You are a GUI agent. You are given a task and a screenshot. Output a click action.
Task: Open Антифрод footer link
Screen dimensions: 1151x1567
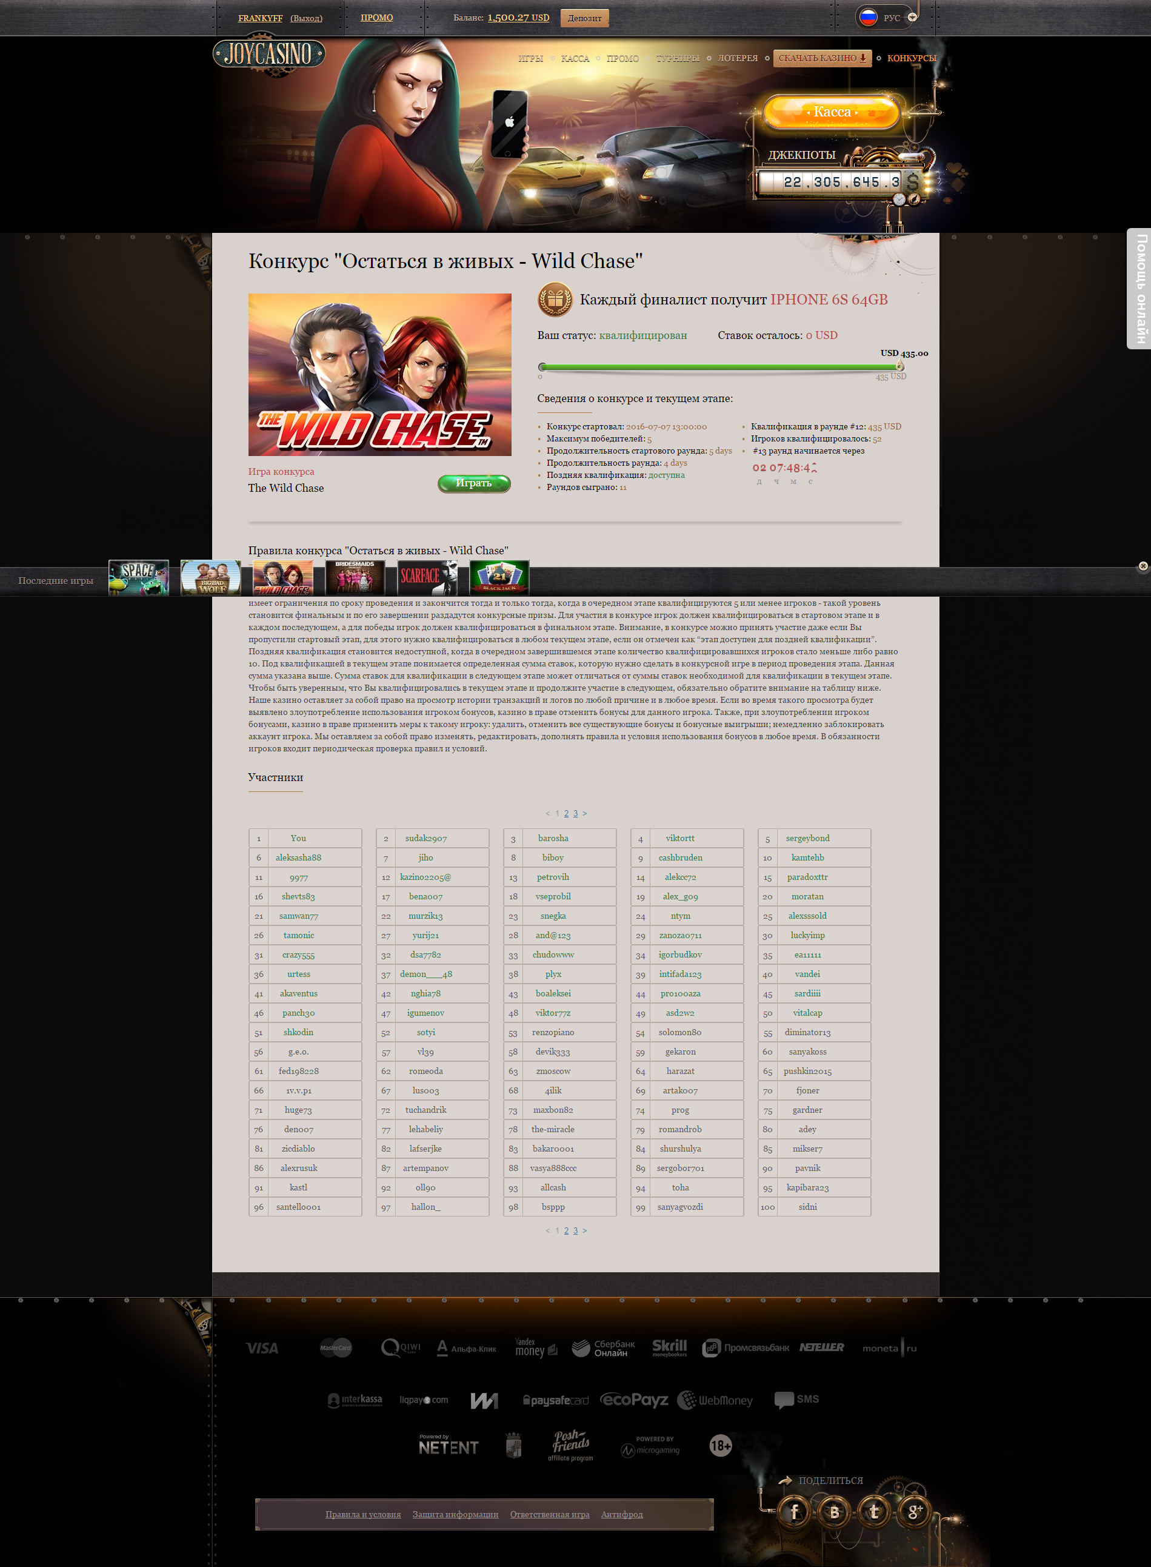[x=621, y=1514]
